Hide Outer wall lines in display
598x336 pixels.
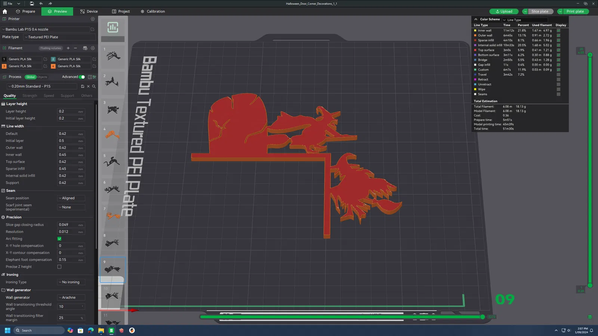click(x=558, y=35)
